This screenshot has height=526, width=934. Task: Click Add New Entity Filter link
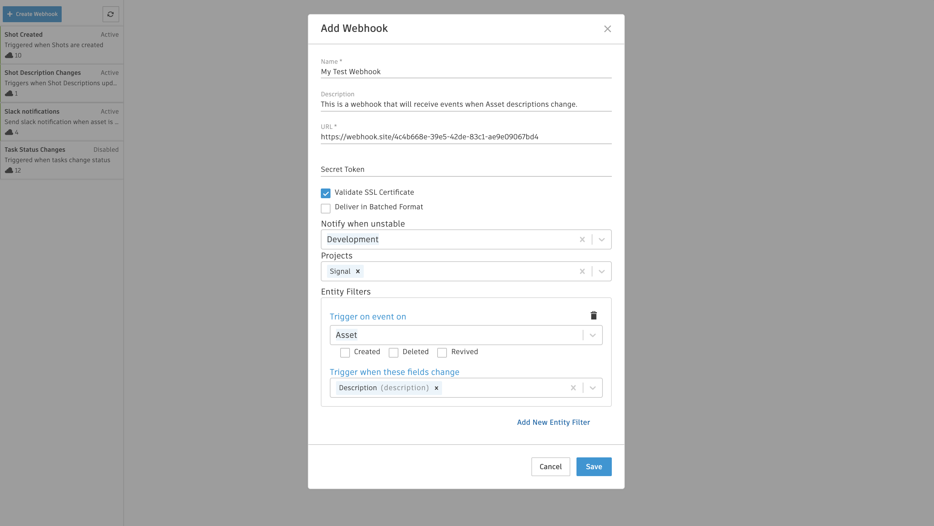[553, 422]
